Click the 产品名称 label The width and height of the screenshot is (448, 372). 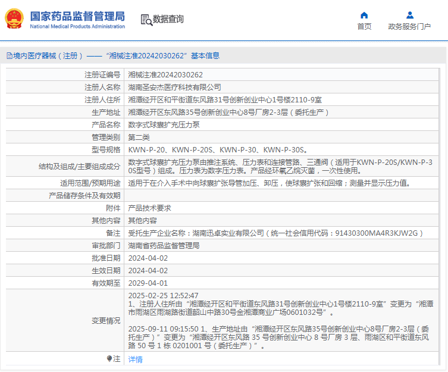pyautogui.click(x=106, y=124)
